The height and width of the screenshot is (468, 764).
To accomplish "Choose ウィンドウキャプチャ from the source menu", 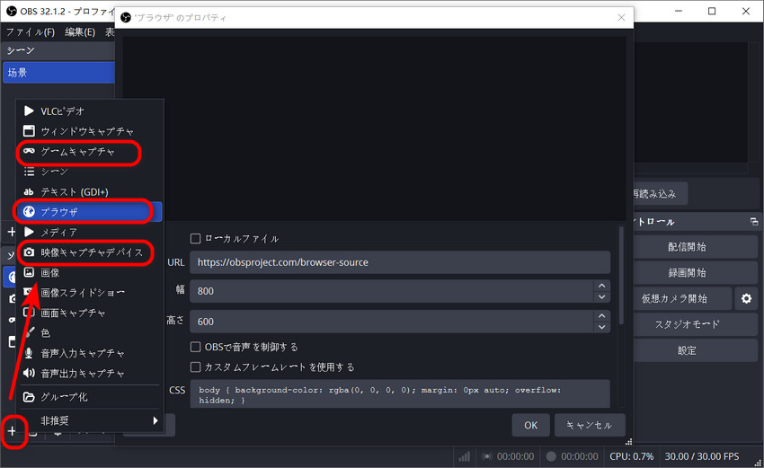I will click(x=90, y=131).
